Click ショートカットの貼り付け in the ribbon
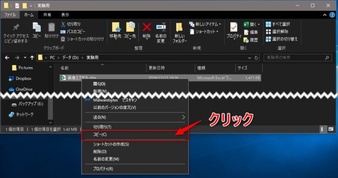Viewport: 338px width, 178px height. [82, 39]
